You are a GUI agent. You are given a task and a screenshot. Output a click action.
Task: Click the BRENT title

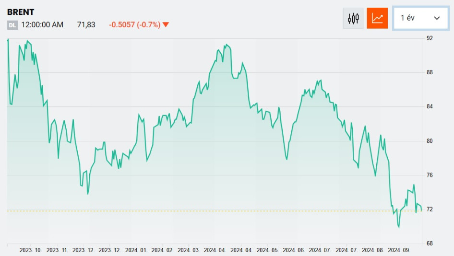(x=21, y=12)
